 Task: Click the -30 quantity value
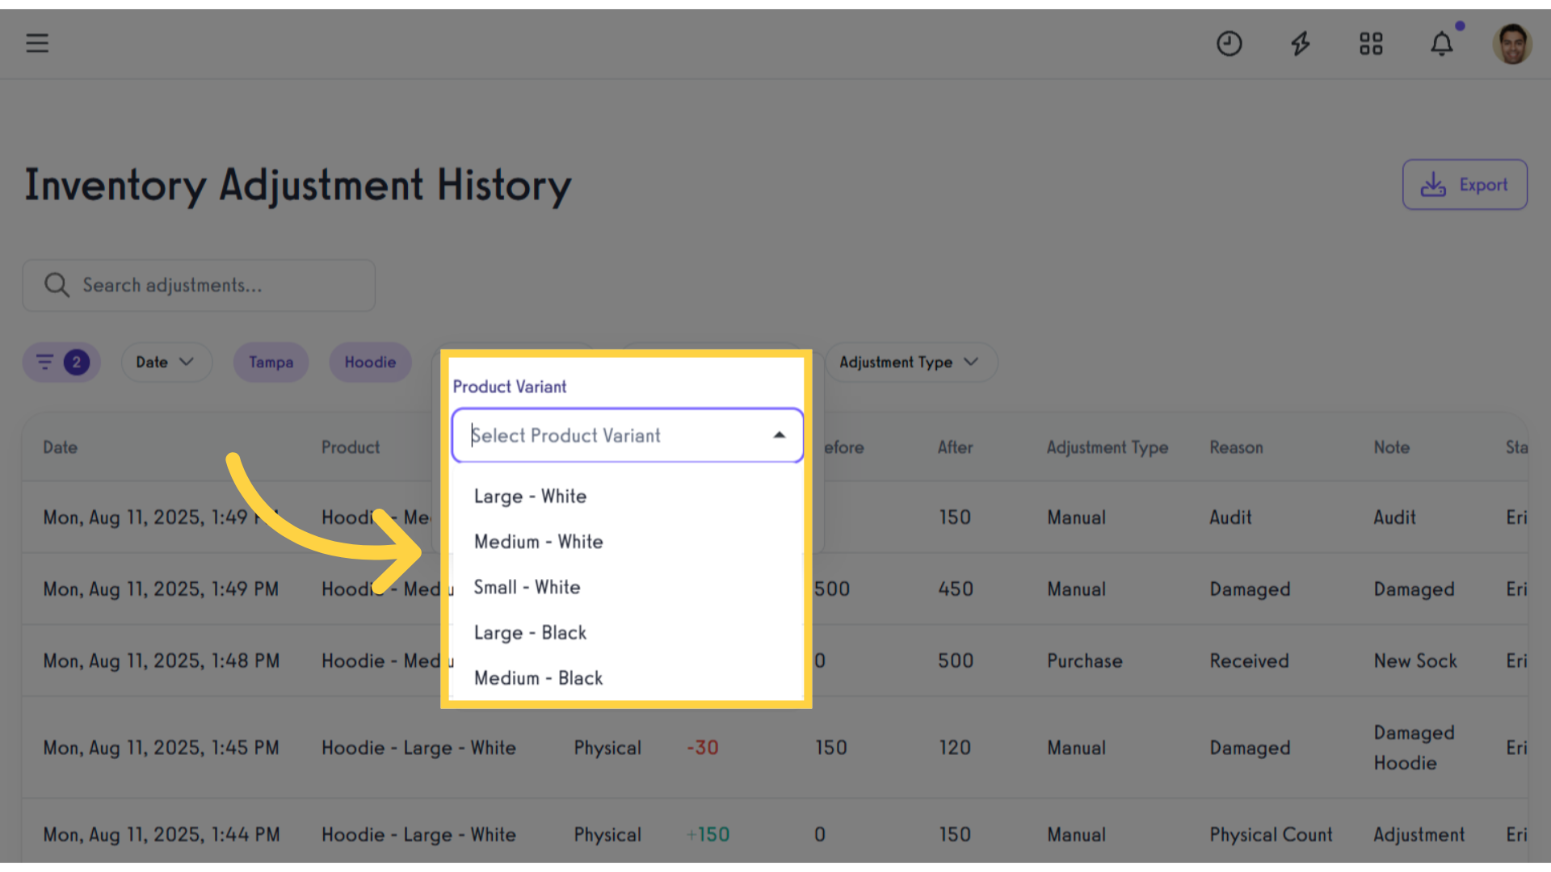point(702,748)
